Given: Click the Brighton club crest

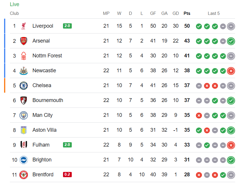Looking at the screenshot, I should tap(24, 160).
